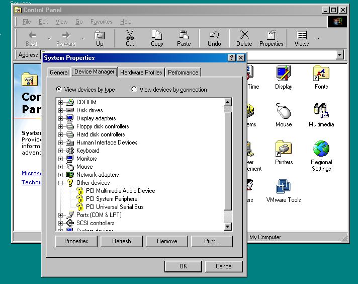Select the CDROM device icon in tree
The width and height of the screenshot is (358, 284).
70,102
